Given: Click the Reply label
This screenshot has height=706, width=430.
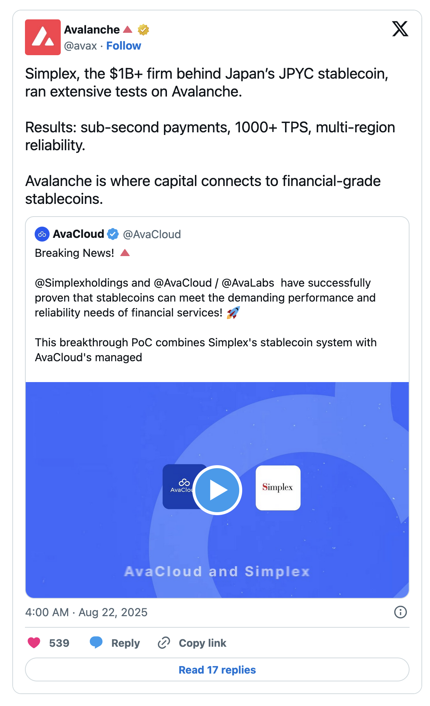Looking at the screenshot, I should point(125,643).
